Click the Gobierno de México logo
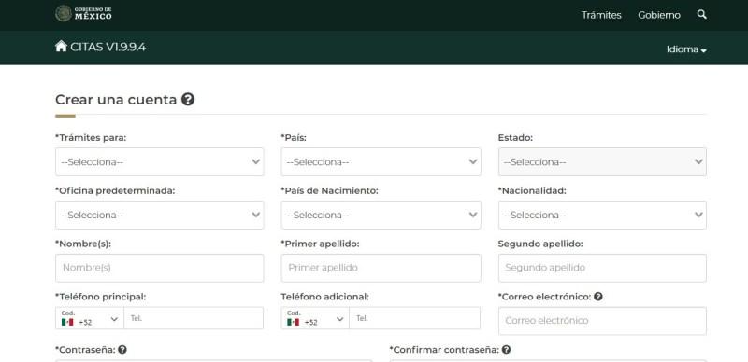Screen dimensions: 748x362 83,13
